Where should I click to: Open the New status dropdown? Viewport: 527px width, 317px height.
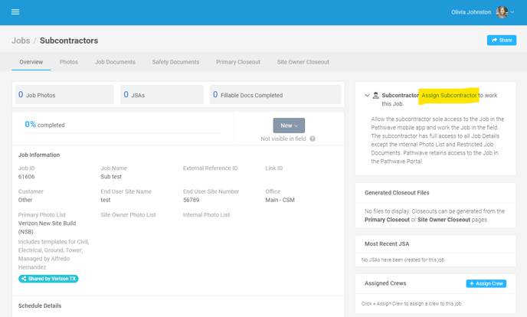click(x=289, y=126)
